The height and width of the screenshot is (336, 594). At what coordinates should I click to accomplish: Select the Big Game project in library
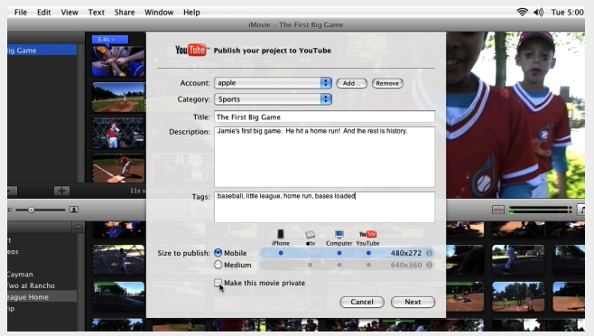point(42,50)
